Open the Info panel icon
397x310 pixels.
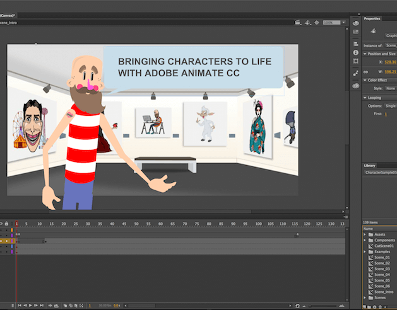[356, 52]
